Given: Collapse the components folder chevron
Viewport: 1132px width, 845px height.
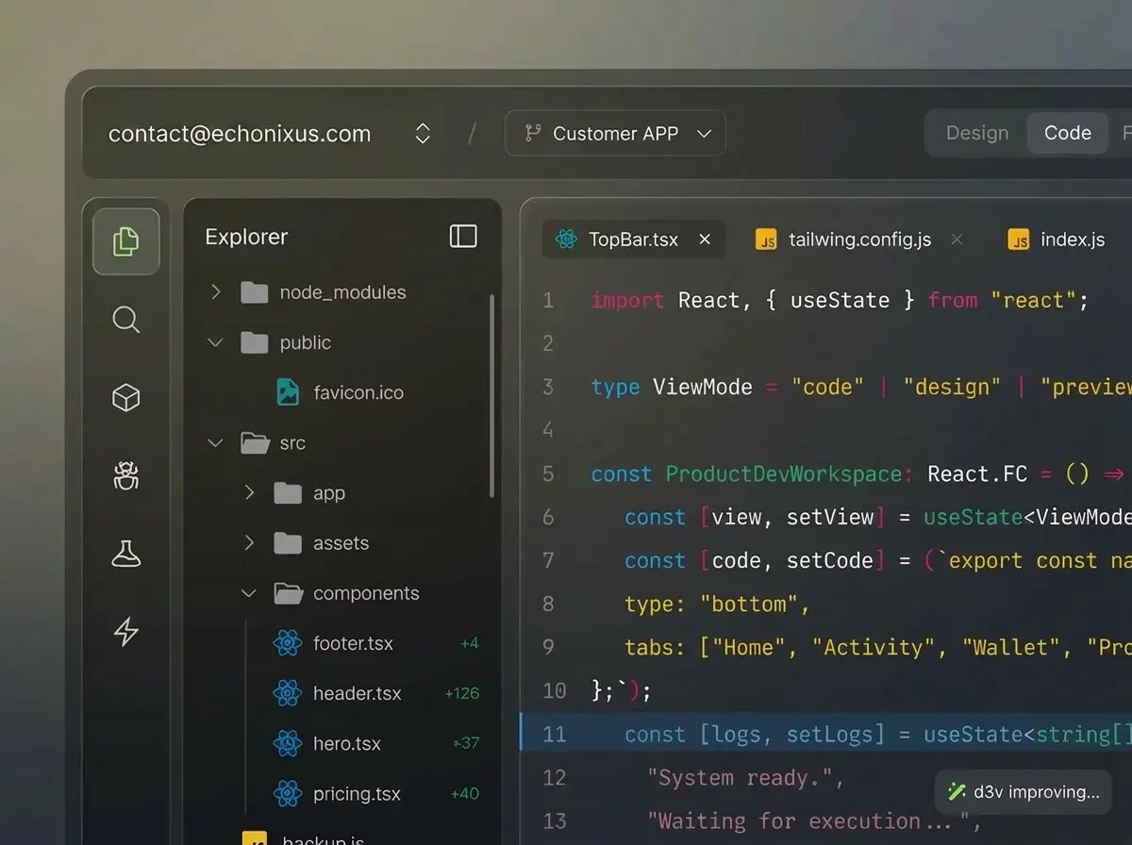Looking at the screenshot, I should (x=249, y=593).
